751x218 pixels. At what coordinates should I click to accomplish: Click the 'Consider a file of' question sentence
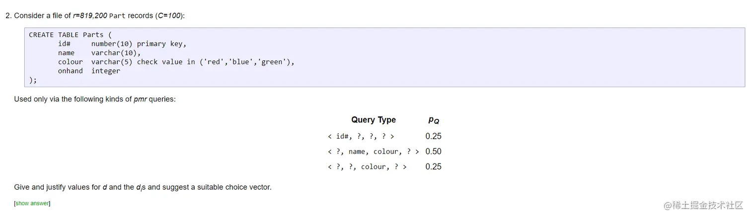pos(99,16)
